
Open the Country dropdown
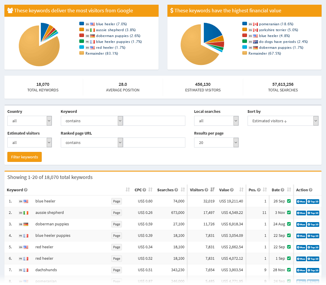[x=29, y=120]
